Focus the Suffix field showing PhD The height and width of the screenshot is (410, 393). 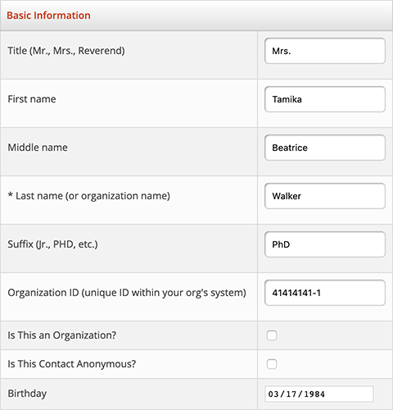point(325,244)
